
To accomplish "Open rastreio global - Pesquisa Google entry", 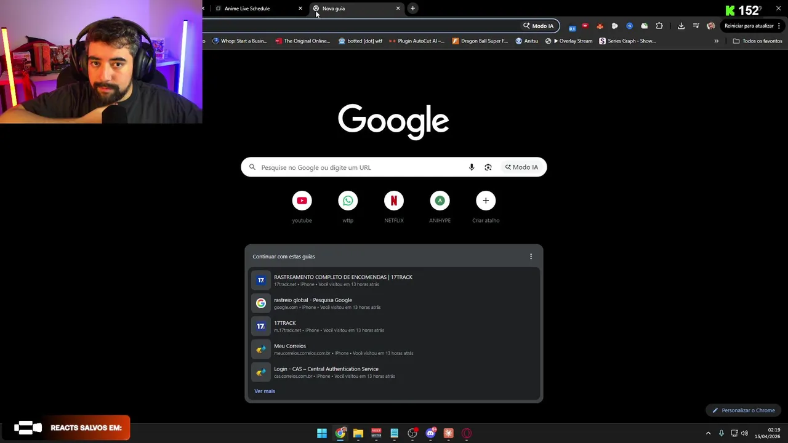I will [394, 303].
